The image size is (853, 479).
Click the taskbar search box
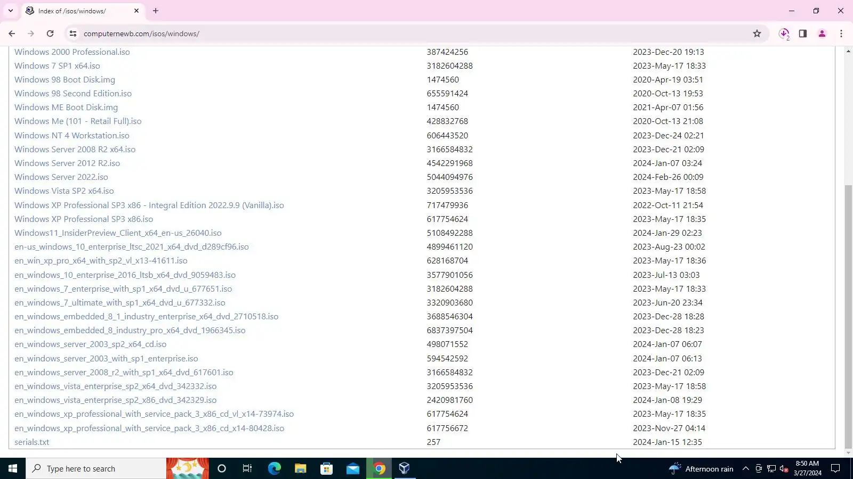tap(96, 468)
